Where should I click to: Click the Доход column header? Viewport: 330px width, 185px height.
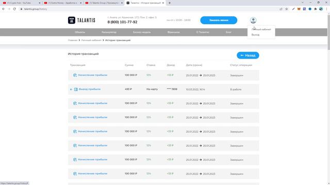(x=171, y=65)
